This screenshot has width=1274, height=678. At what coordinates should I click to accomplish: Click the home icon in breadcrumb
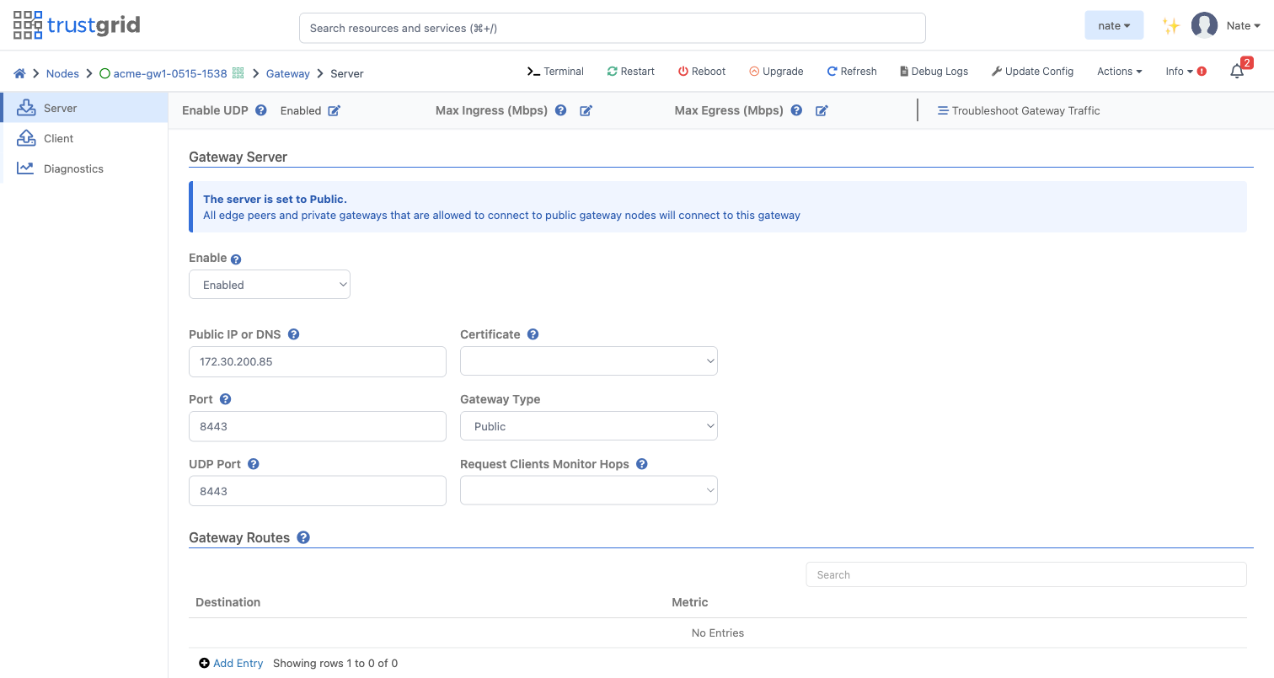point(19,73)
